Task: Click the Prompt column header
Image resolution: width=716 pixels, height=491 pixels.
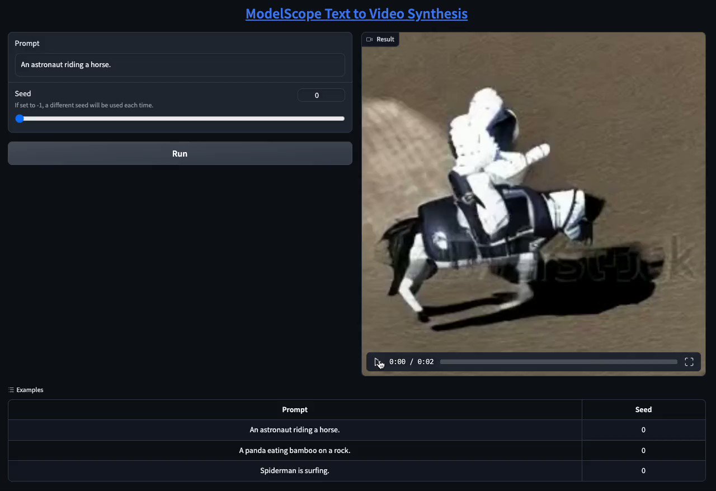Action: [295, 410]
